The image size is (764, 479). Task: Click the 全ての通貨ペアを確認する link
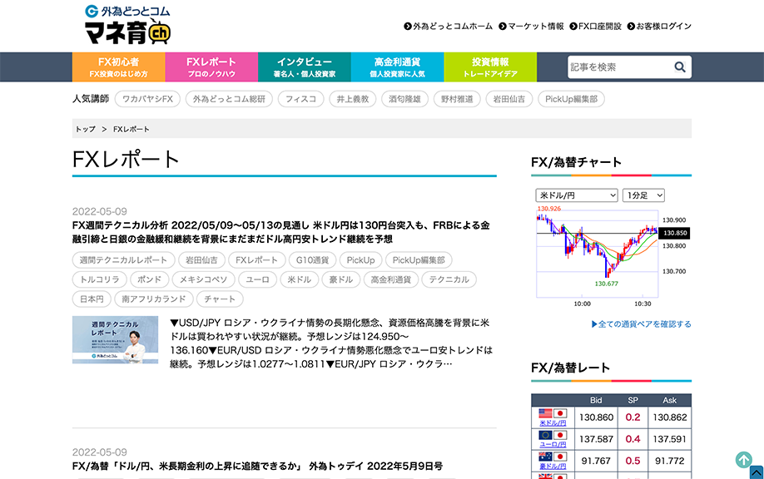[x=641, y=323]
